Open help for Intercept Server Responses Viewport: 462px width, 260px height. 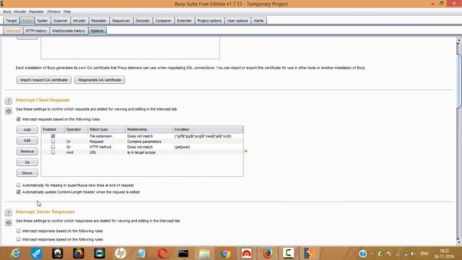coord(8,212)
